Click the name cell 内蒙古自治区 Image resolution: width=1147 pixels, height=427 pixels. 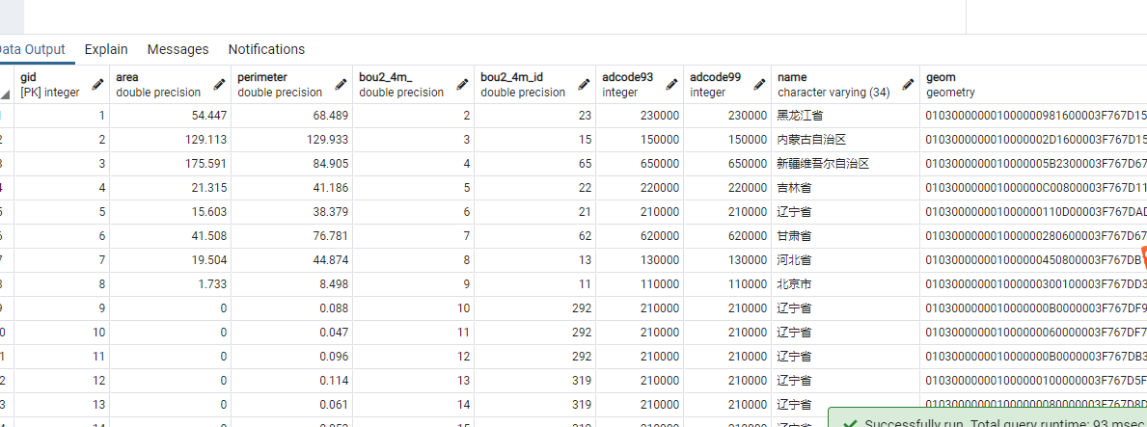(845, 140)
